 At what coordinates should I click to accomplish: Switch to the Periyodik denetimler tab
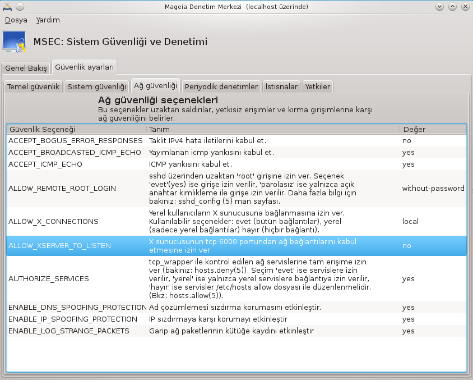(x=221, y=86)
